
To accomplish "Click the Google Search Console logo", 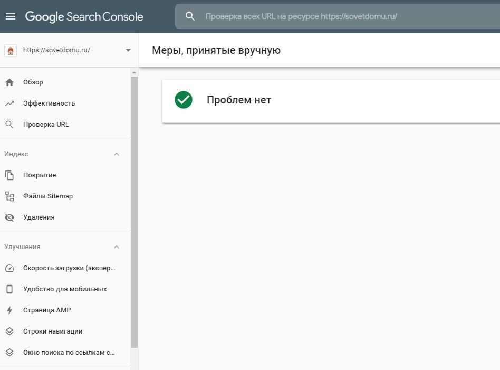I will 84,16.
